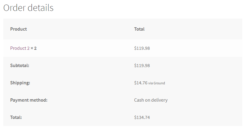Click the $119.98 amount beside Subtotal

[x=142, y=65]
